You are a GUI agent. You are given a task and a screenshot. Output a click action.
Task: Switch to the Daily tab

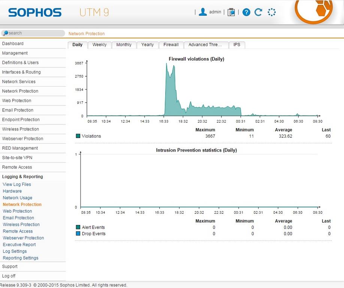click(x=78, y=45)
